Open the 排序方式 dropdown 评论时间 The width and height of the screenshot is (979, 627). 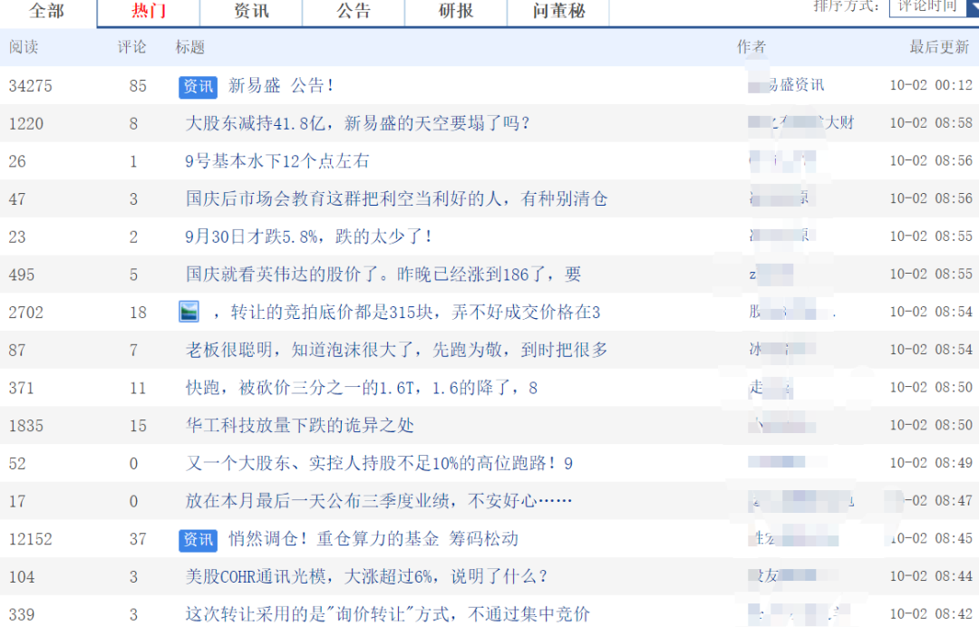933,6
